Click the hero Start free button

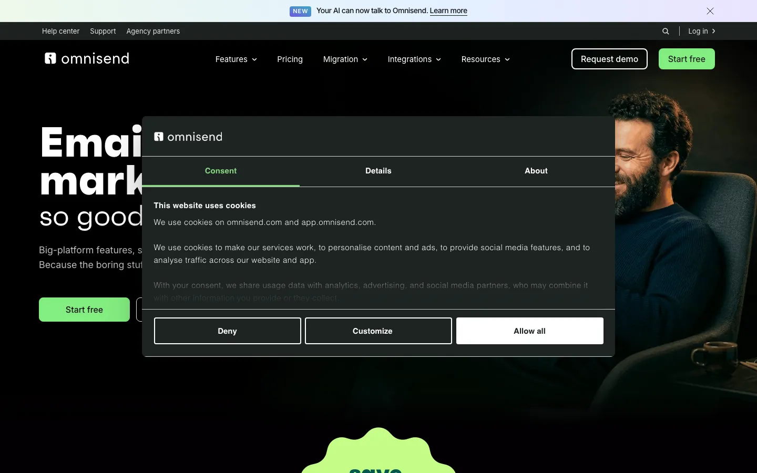[x=84, y=310]
